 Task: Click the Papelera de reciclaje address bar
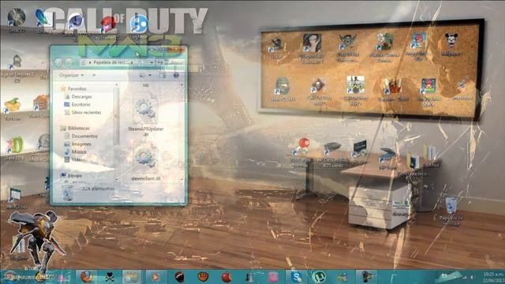tap(118, 62)
